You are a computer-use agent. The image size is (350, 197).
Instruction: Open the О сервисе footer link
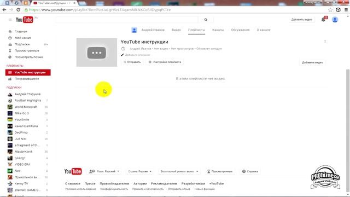click(73, 184)
